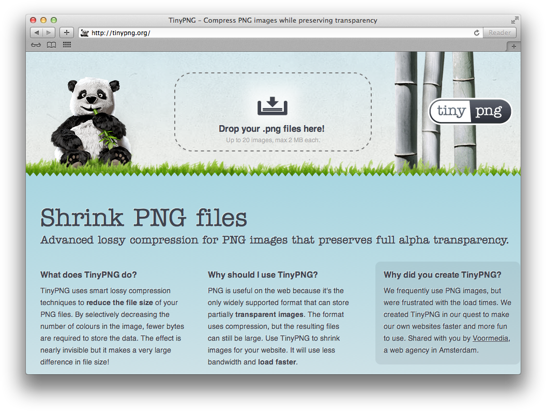546x411 pixels.
Task: Click the 'Shrink PNG files' heading area
Action: click(143, 218)
